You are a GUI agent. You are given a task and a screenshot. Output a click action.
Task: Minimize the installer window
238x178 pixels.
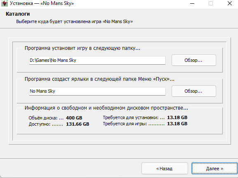click(x=192, y=3)
